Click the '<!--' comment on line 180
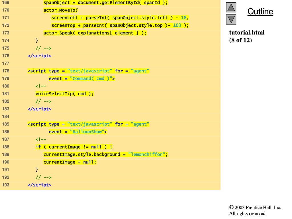292x219 pixels. pos(41,86)
